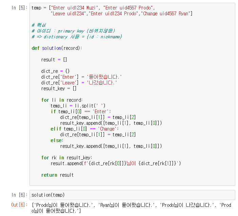Click the "Enter uid4567 Prodo" string
The width and height of the screenshot is (238, 216).
[128, 8]
